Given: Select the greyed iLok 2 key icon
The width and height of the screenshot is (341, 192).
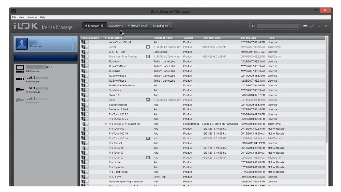Looking at the screenshot, I should point(20,100).
